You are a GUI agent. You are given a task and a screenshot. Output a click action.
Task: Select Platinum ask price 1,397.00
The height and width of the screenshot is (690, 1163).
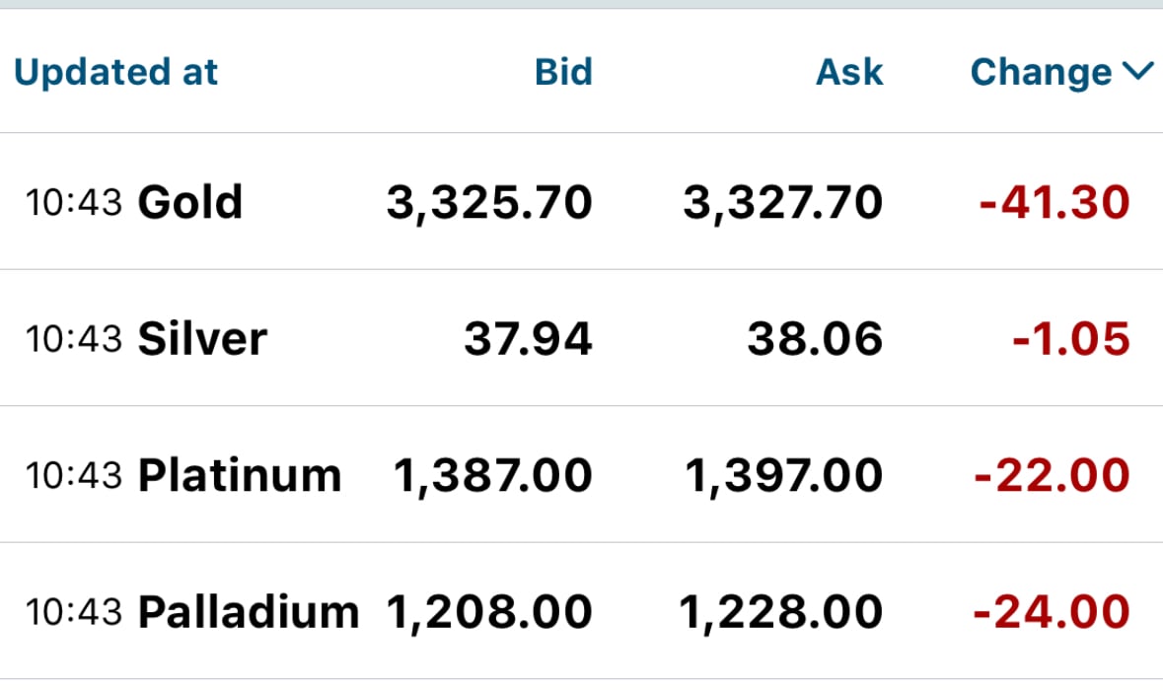click(x=784, y=475)
